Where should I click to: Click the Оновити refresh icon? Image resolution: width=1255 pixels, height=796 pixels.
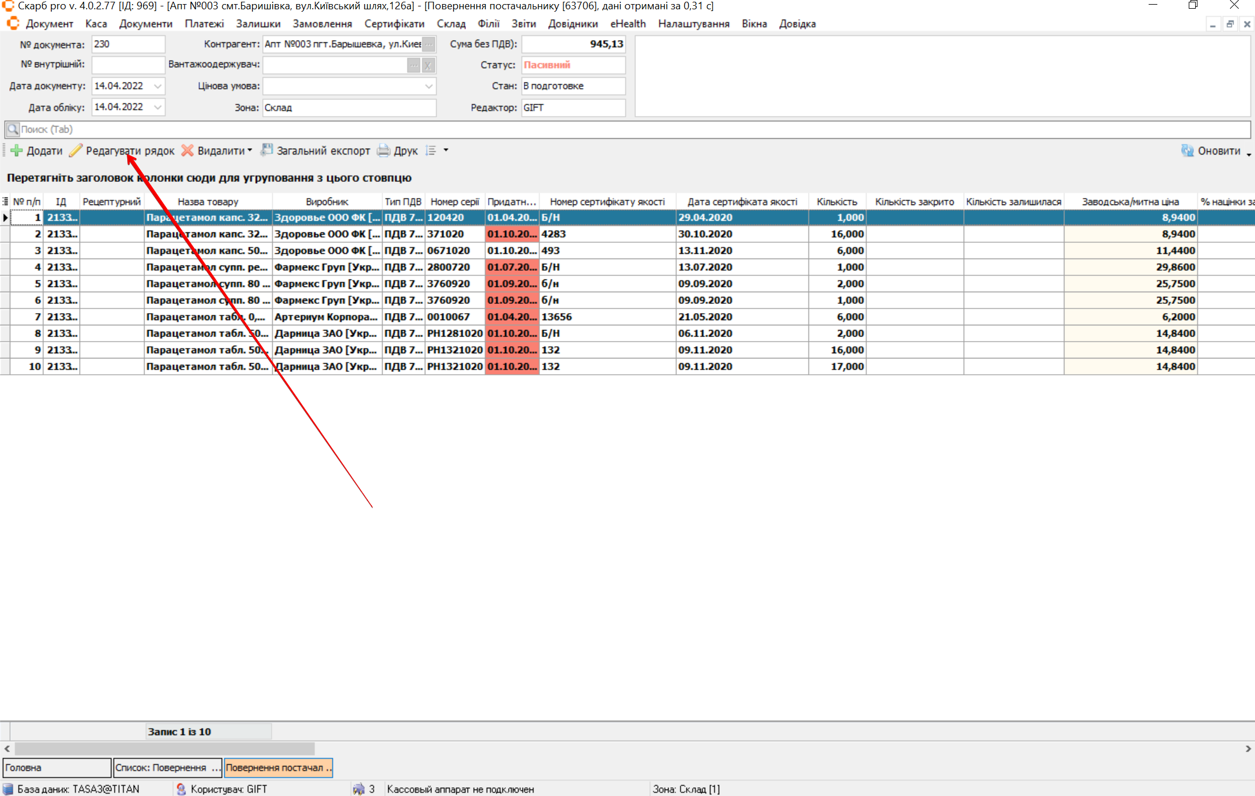coord(1187,150)
